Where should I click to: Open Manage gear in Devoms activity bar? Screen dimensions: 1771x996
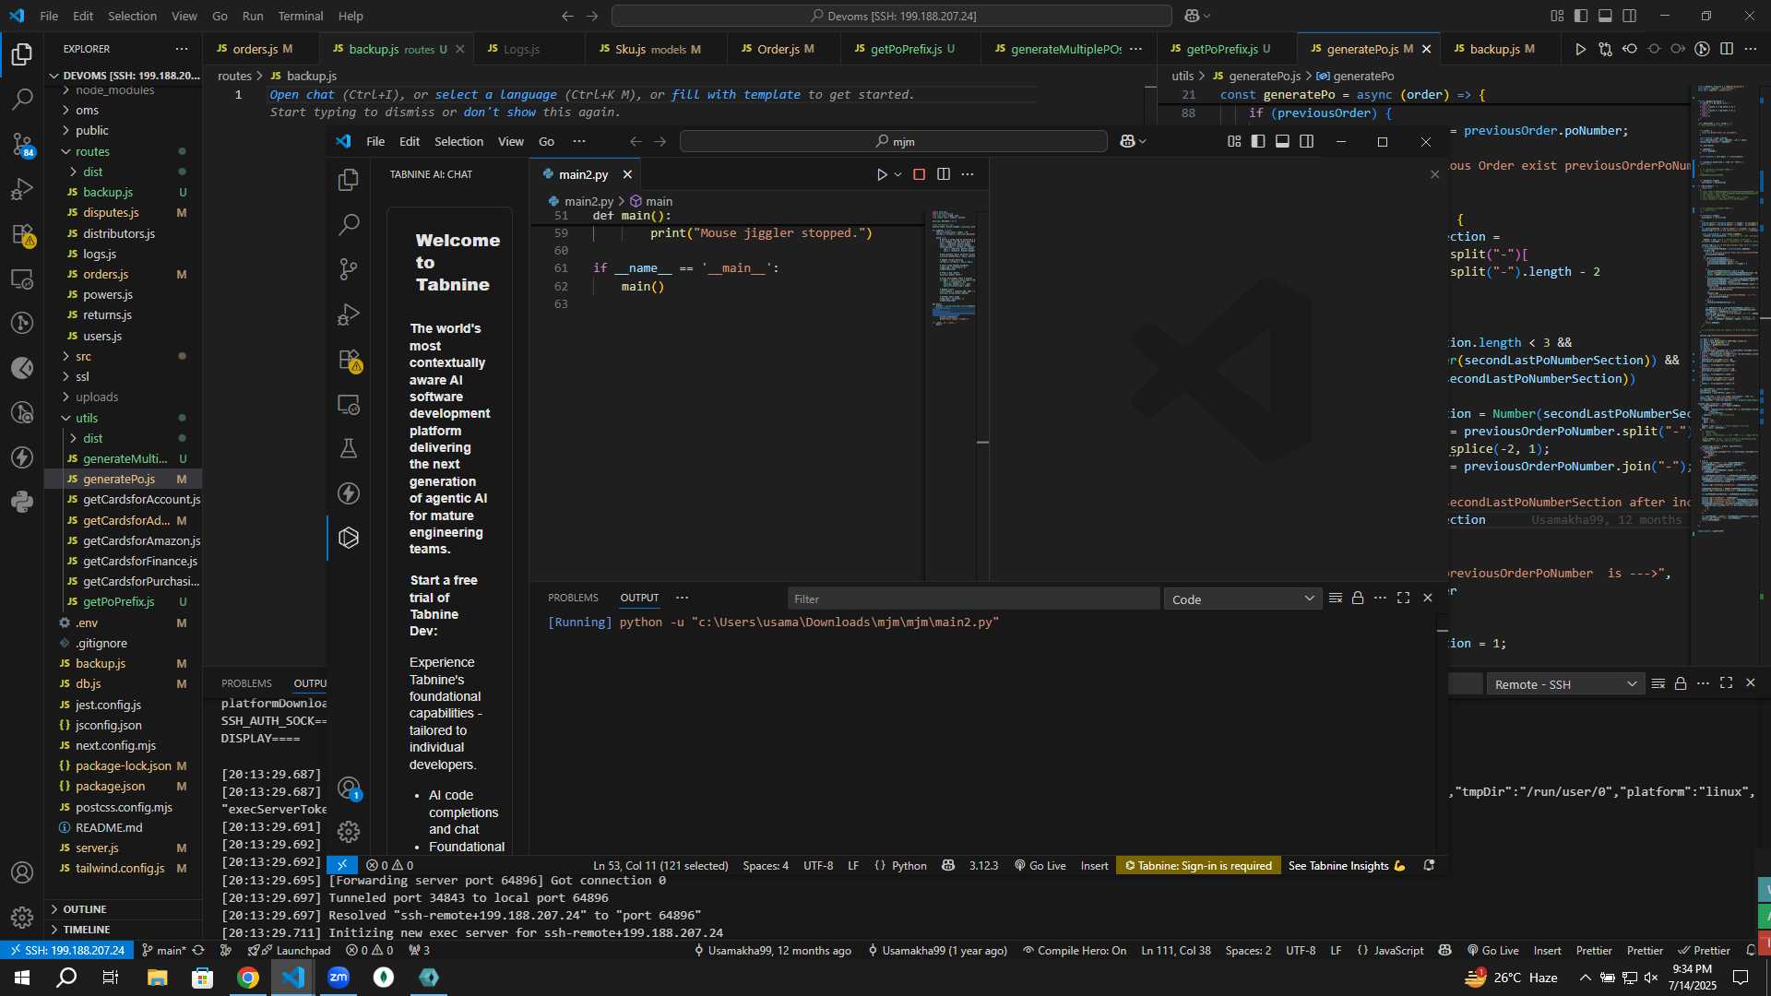click(x=22, y=918)
